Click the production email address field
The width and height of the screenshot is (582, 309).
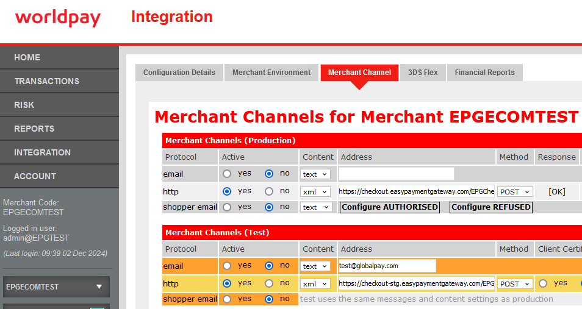point(396,174)
